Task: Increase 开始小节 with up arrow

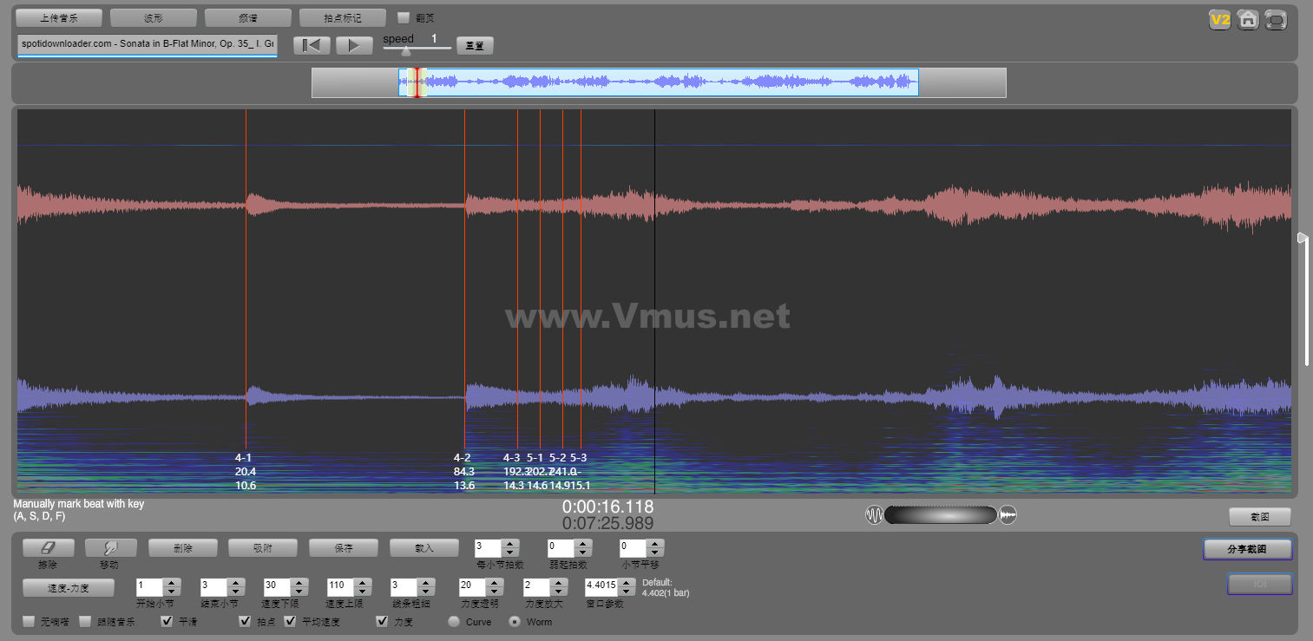Action: point(172,583)
